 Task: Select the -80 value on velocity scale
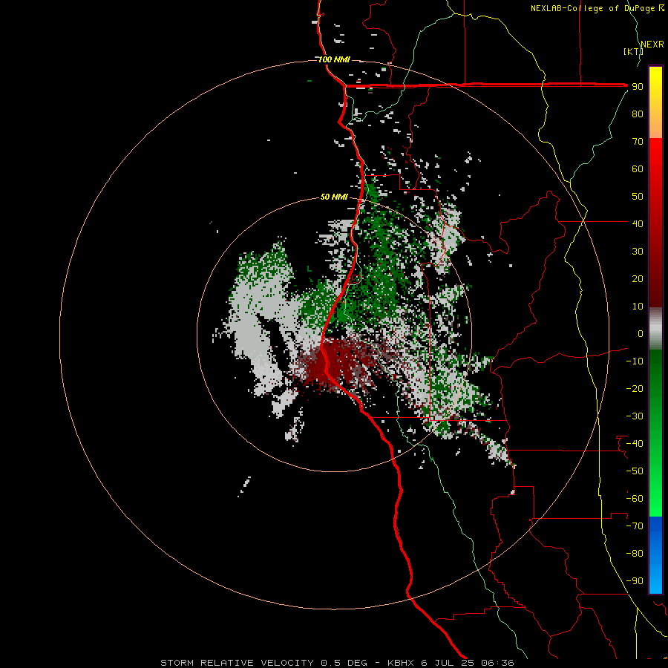(x=635, y=554)
